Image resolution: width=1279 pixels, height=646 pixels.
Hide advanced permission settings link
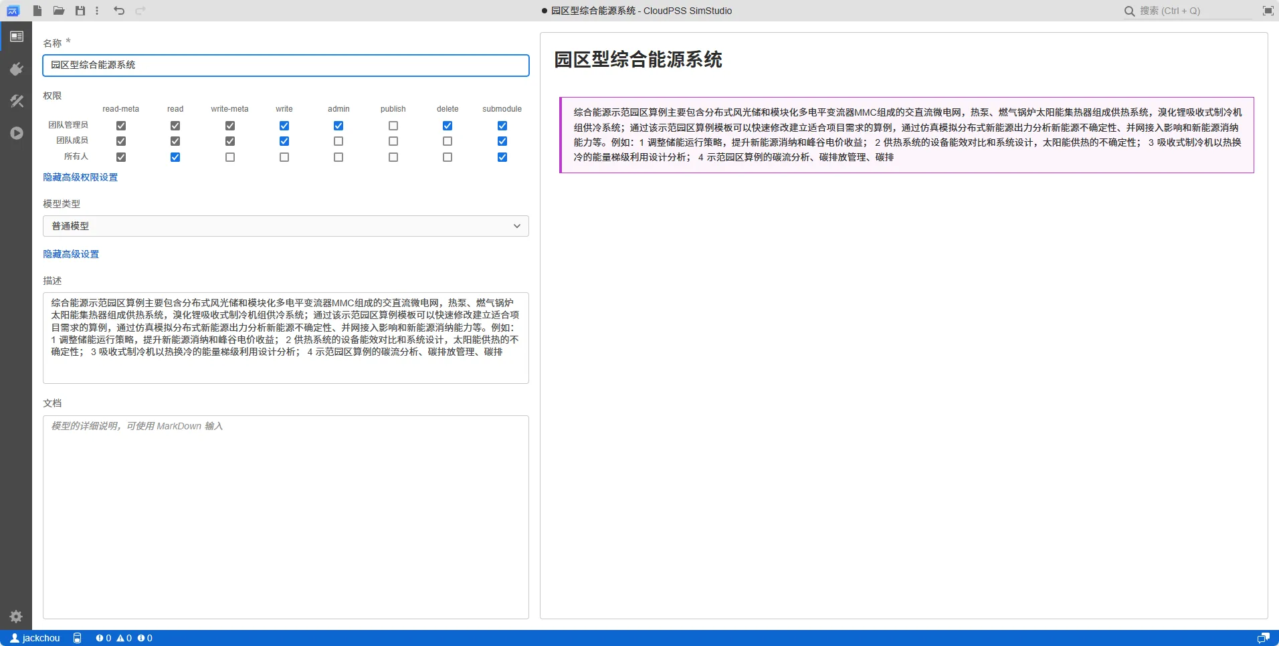[80, 177]
